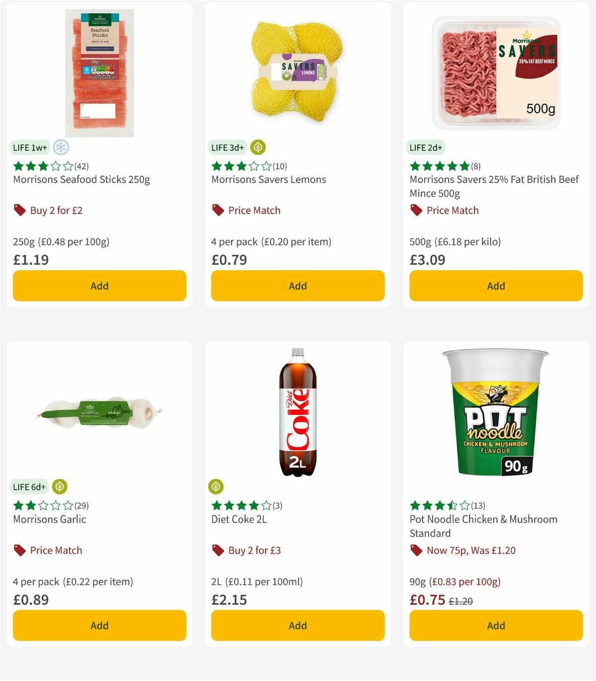Screen dimensions: 596x681
Task: Open the Seafood Sticks star rating reviews
Action: pos(50,166)
